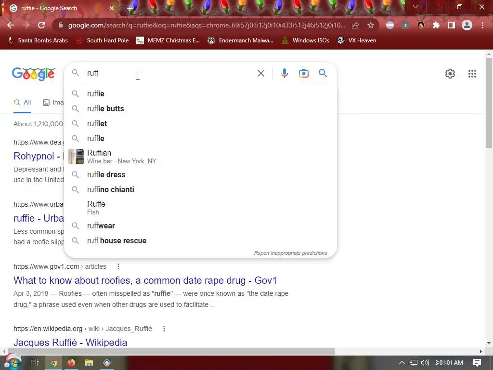This screenshot has height=370, width=493.
Task: Choose the "ruffle dress" suggestion
Action: 200,174
